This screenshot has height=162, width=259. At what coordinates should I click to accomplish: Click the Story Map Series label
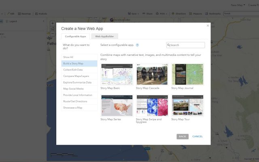(x=110, y=119)
